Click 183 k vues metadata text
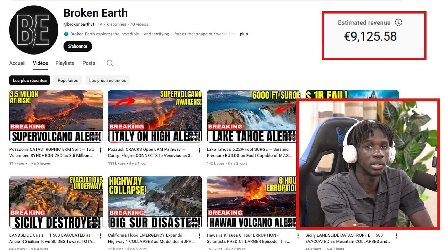445x250 pixels. 117,163
